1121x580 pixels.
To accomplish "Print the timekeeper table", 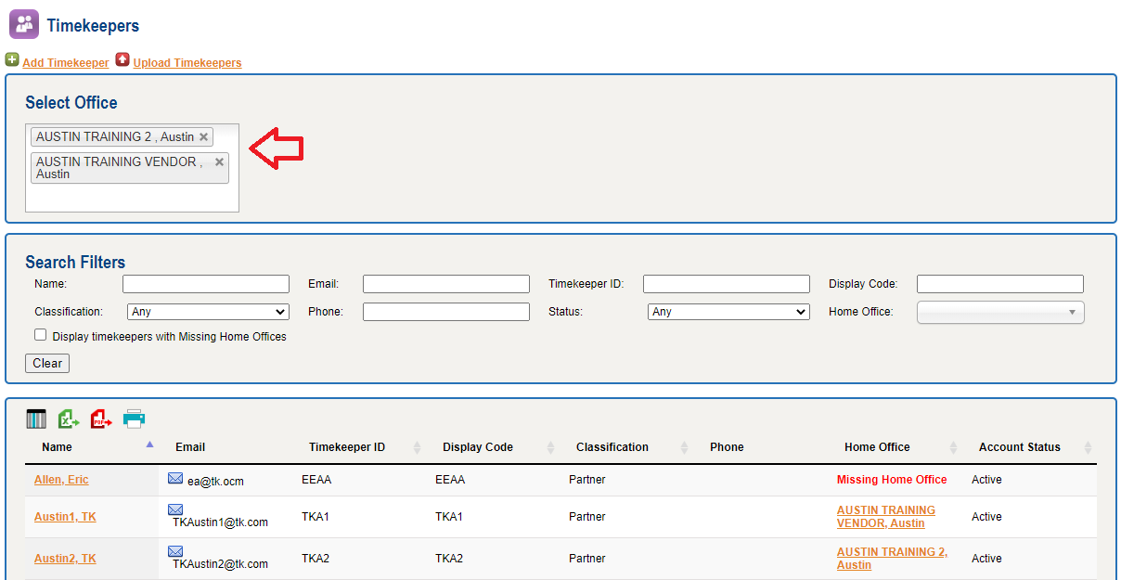I will (135, 419).
